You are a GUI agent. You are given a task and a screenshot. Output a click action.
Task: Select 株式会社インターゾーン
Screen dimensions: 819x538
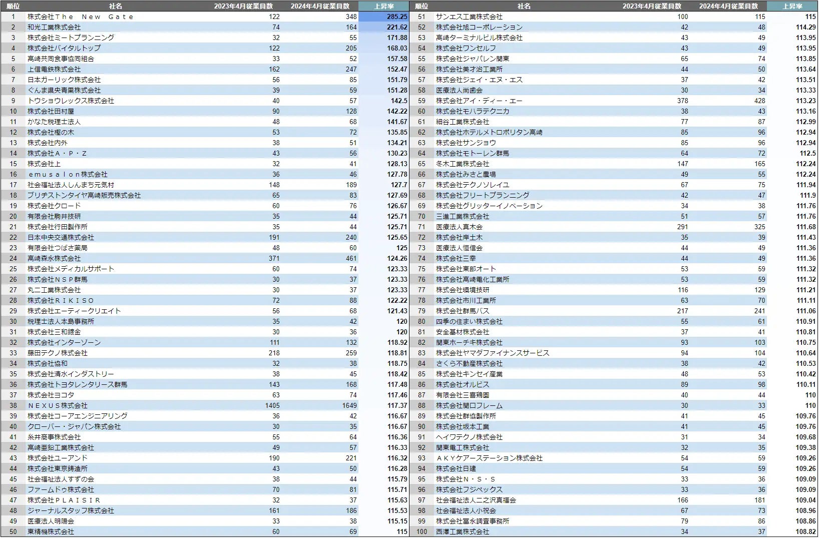coord(64,342)
